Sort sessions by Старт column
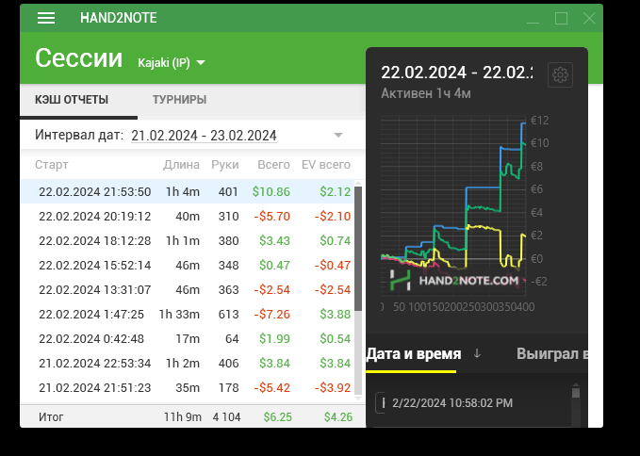640x456 pixels. pos(52,165)
